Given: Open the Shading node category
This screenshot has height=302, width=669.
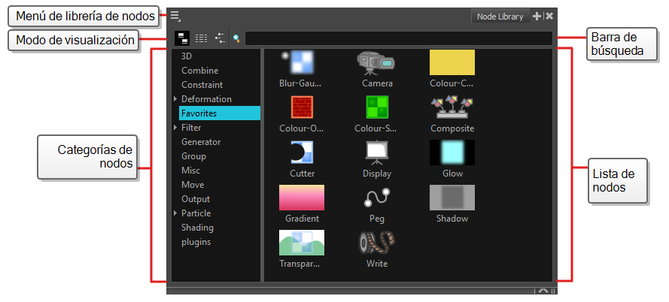Looking at the screenshot, I should pyautogui.click(x=197, y=228).
